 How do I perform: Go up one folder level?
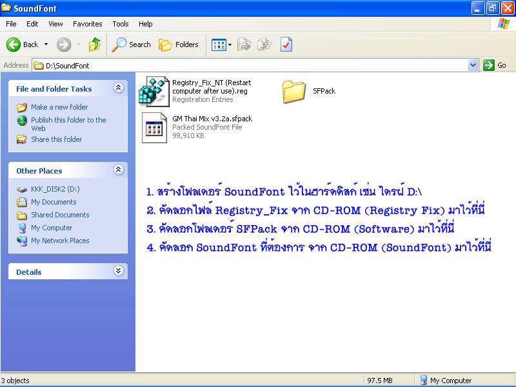[x=95, y=45]
